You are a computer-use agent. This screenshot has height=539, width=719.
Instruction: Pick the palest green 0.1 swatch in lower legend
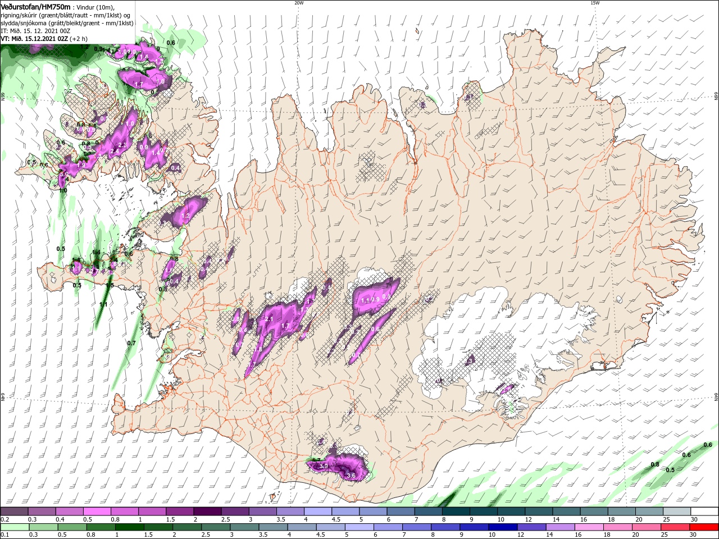pyautogui.click(x=15, y=527)
